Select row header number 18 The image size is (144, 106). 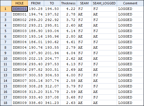tap(6, 103)
